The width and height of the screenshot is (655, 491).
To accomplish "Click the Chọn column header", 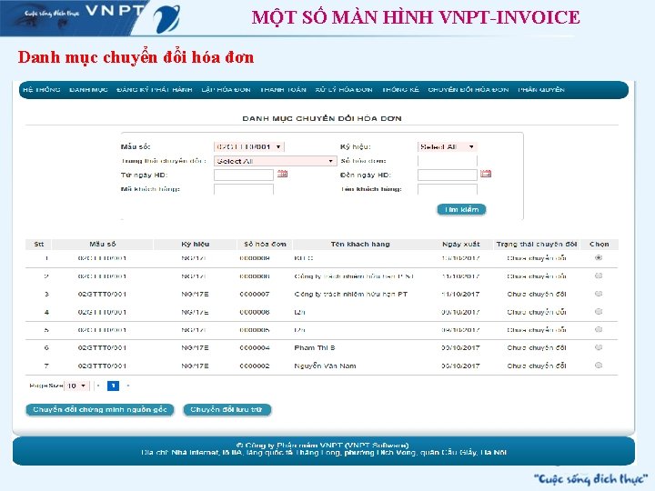I will tap(599, 245).
